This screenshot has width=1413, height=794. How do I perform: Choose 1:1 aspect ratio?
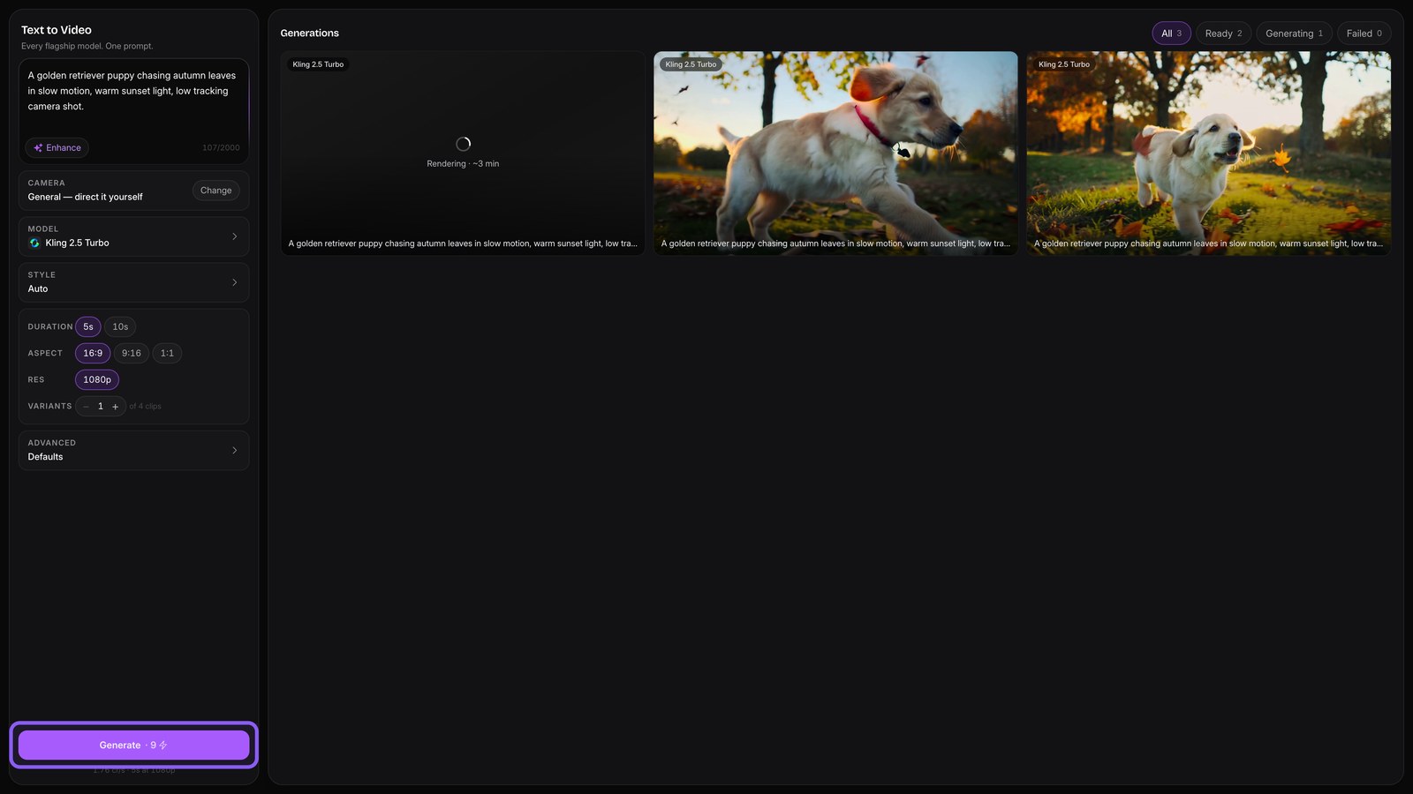[x=167, y=353]
